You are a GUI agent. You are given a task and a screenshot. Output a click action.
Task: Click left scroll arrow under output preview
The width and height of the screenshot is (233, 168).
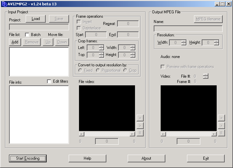coord(163,134)
